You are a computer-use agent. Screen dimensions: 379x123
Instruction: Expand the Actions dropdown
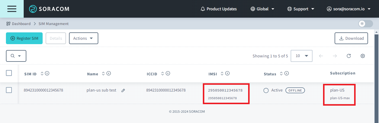coord(83,38)
